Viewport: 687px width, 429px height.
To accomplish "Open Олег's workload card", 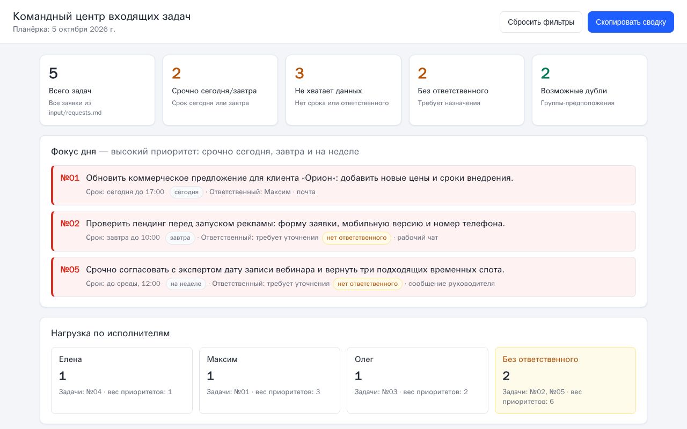I will coord(418,380).
